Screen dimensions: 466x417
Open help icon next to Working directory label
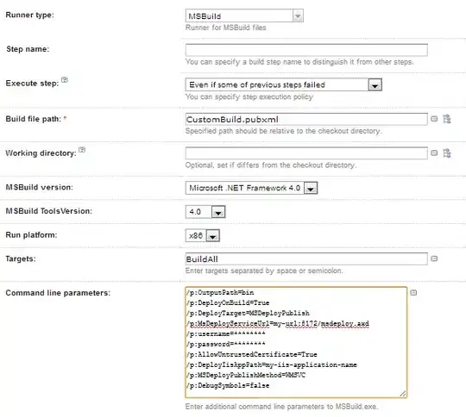point(82,150)
